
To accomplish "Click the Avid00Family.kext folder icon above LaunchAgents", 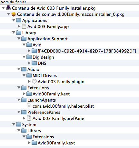I will coord(29,94).
